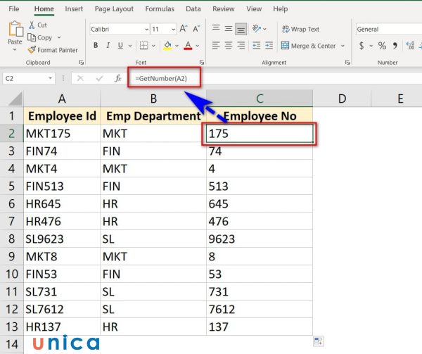Open Alignment settings dialog launcher
422x354 pixels.
347,63
